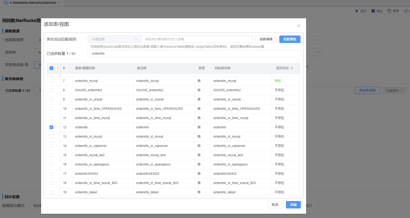Check the orderinfo_mysql row checkbox
Image resolution: width=410 pixels, height=218 pixels.
coord(51,81)
